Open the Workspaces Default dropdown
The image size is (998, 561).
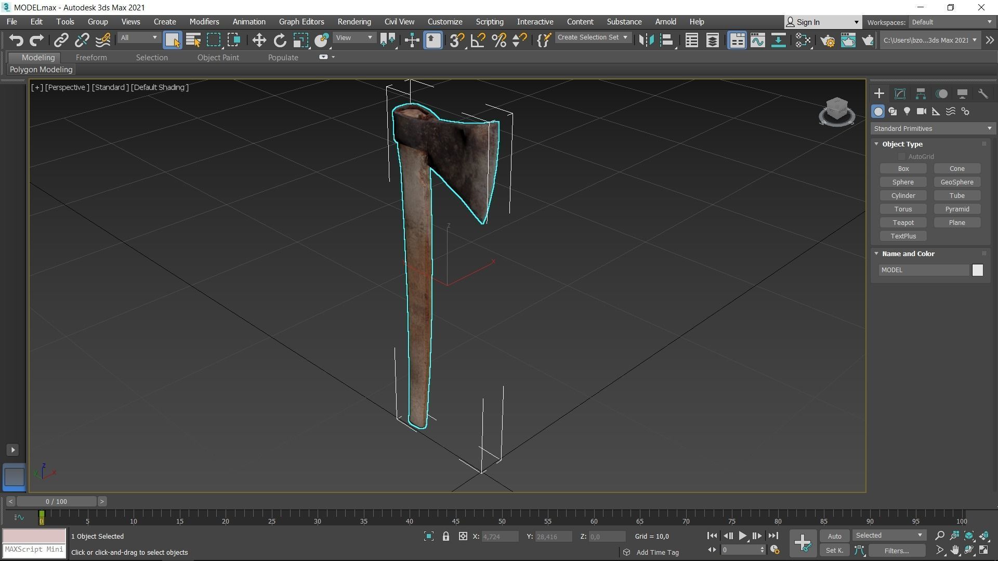pos(951,22)
